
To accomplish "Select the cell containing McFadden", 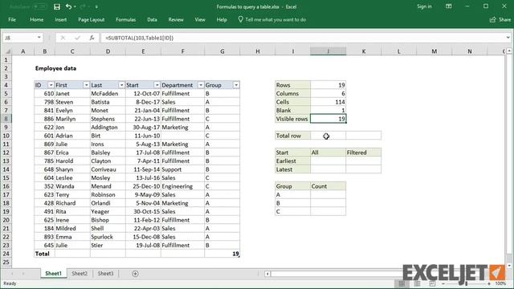I will click(x=108, y=93).
